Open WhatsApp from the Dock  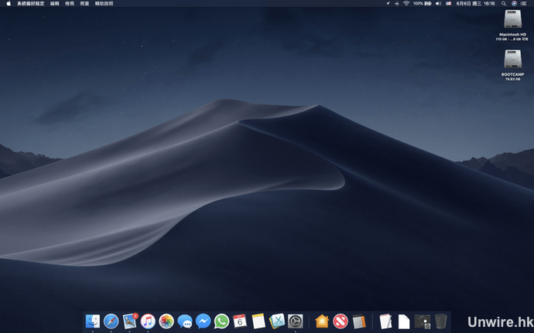[x=221, y=321]
